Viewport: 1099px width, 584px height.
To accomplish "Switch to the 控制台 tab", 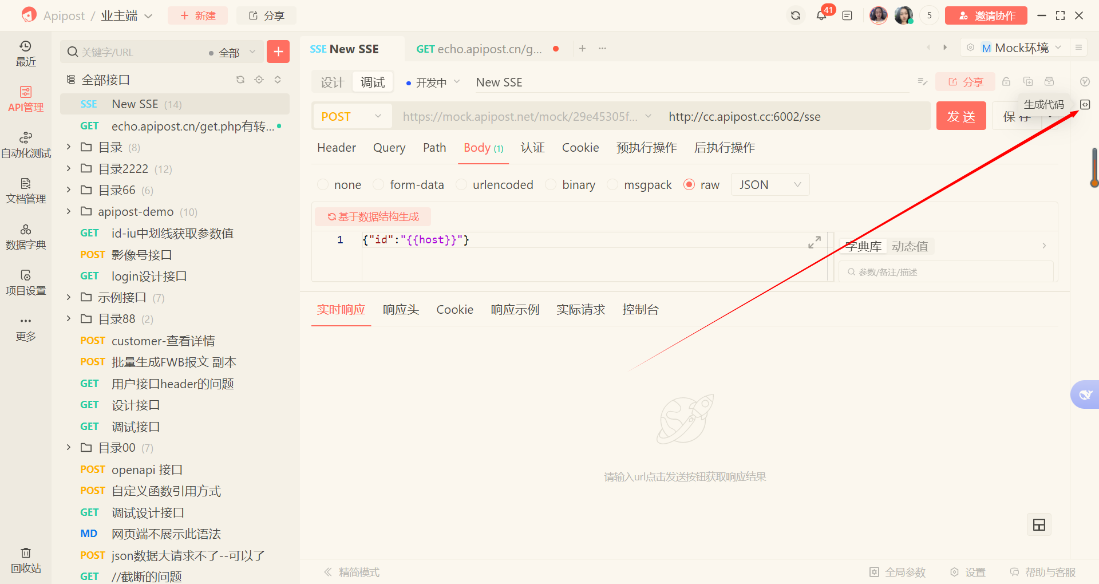I will pyautogui.click(x=641, y=310).
